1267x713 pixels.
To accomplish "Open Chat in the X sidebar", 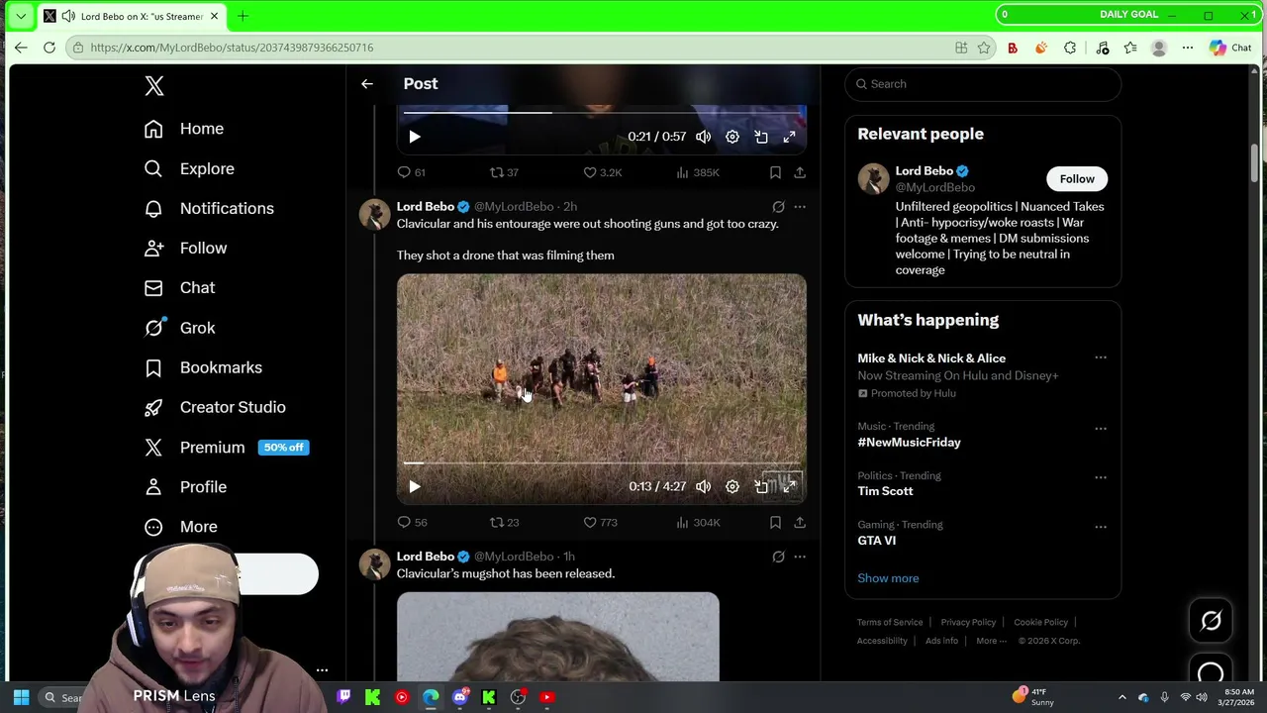I will [179, 287].
